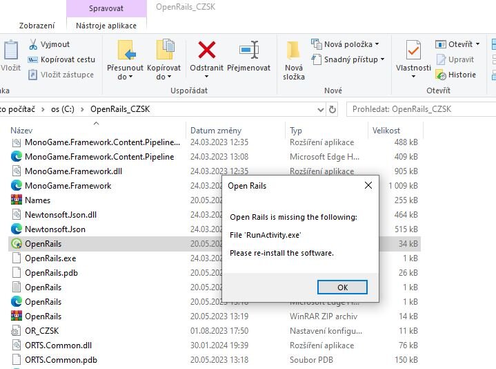Expand the Přesunout do dropdown arrow

click(130, 77)
